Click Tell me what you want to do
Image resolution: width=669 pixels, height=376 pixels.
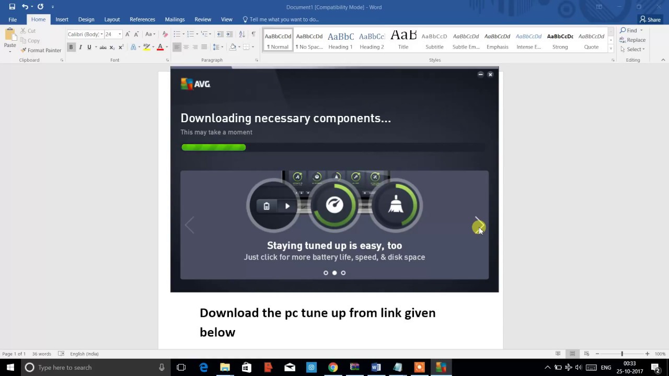click(x=281, y=19)
